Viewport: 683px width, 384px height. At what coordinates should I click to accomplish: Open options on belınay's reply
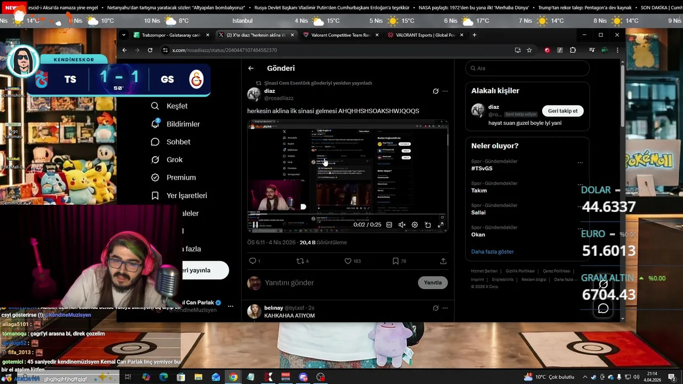[445, 308]
